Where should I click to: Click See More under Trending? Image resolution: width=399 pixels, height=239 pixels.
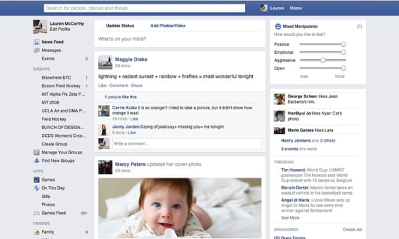coord(290,218)
